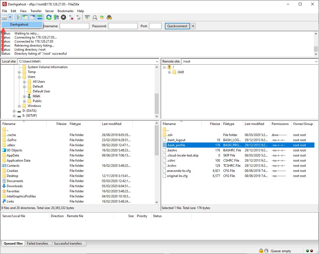Cancel the current operation
319x254 pixels.
63,18
